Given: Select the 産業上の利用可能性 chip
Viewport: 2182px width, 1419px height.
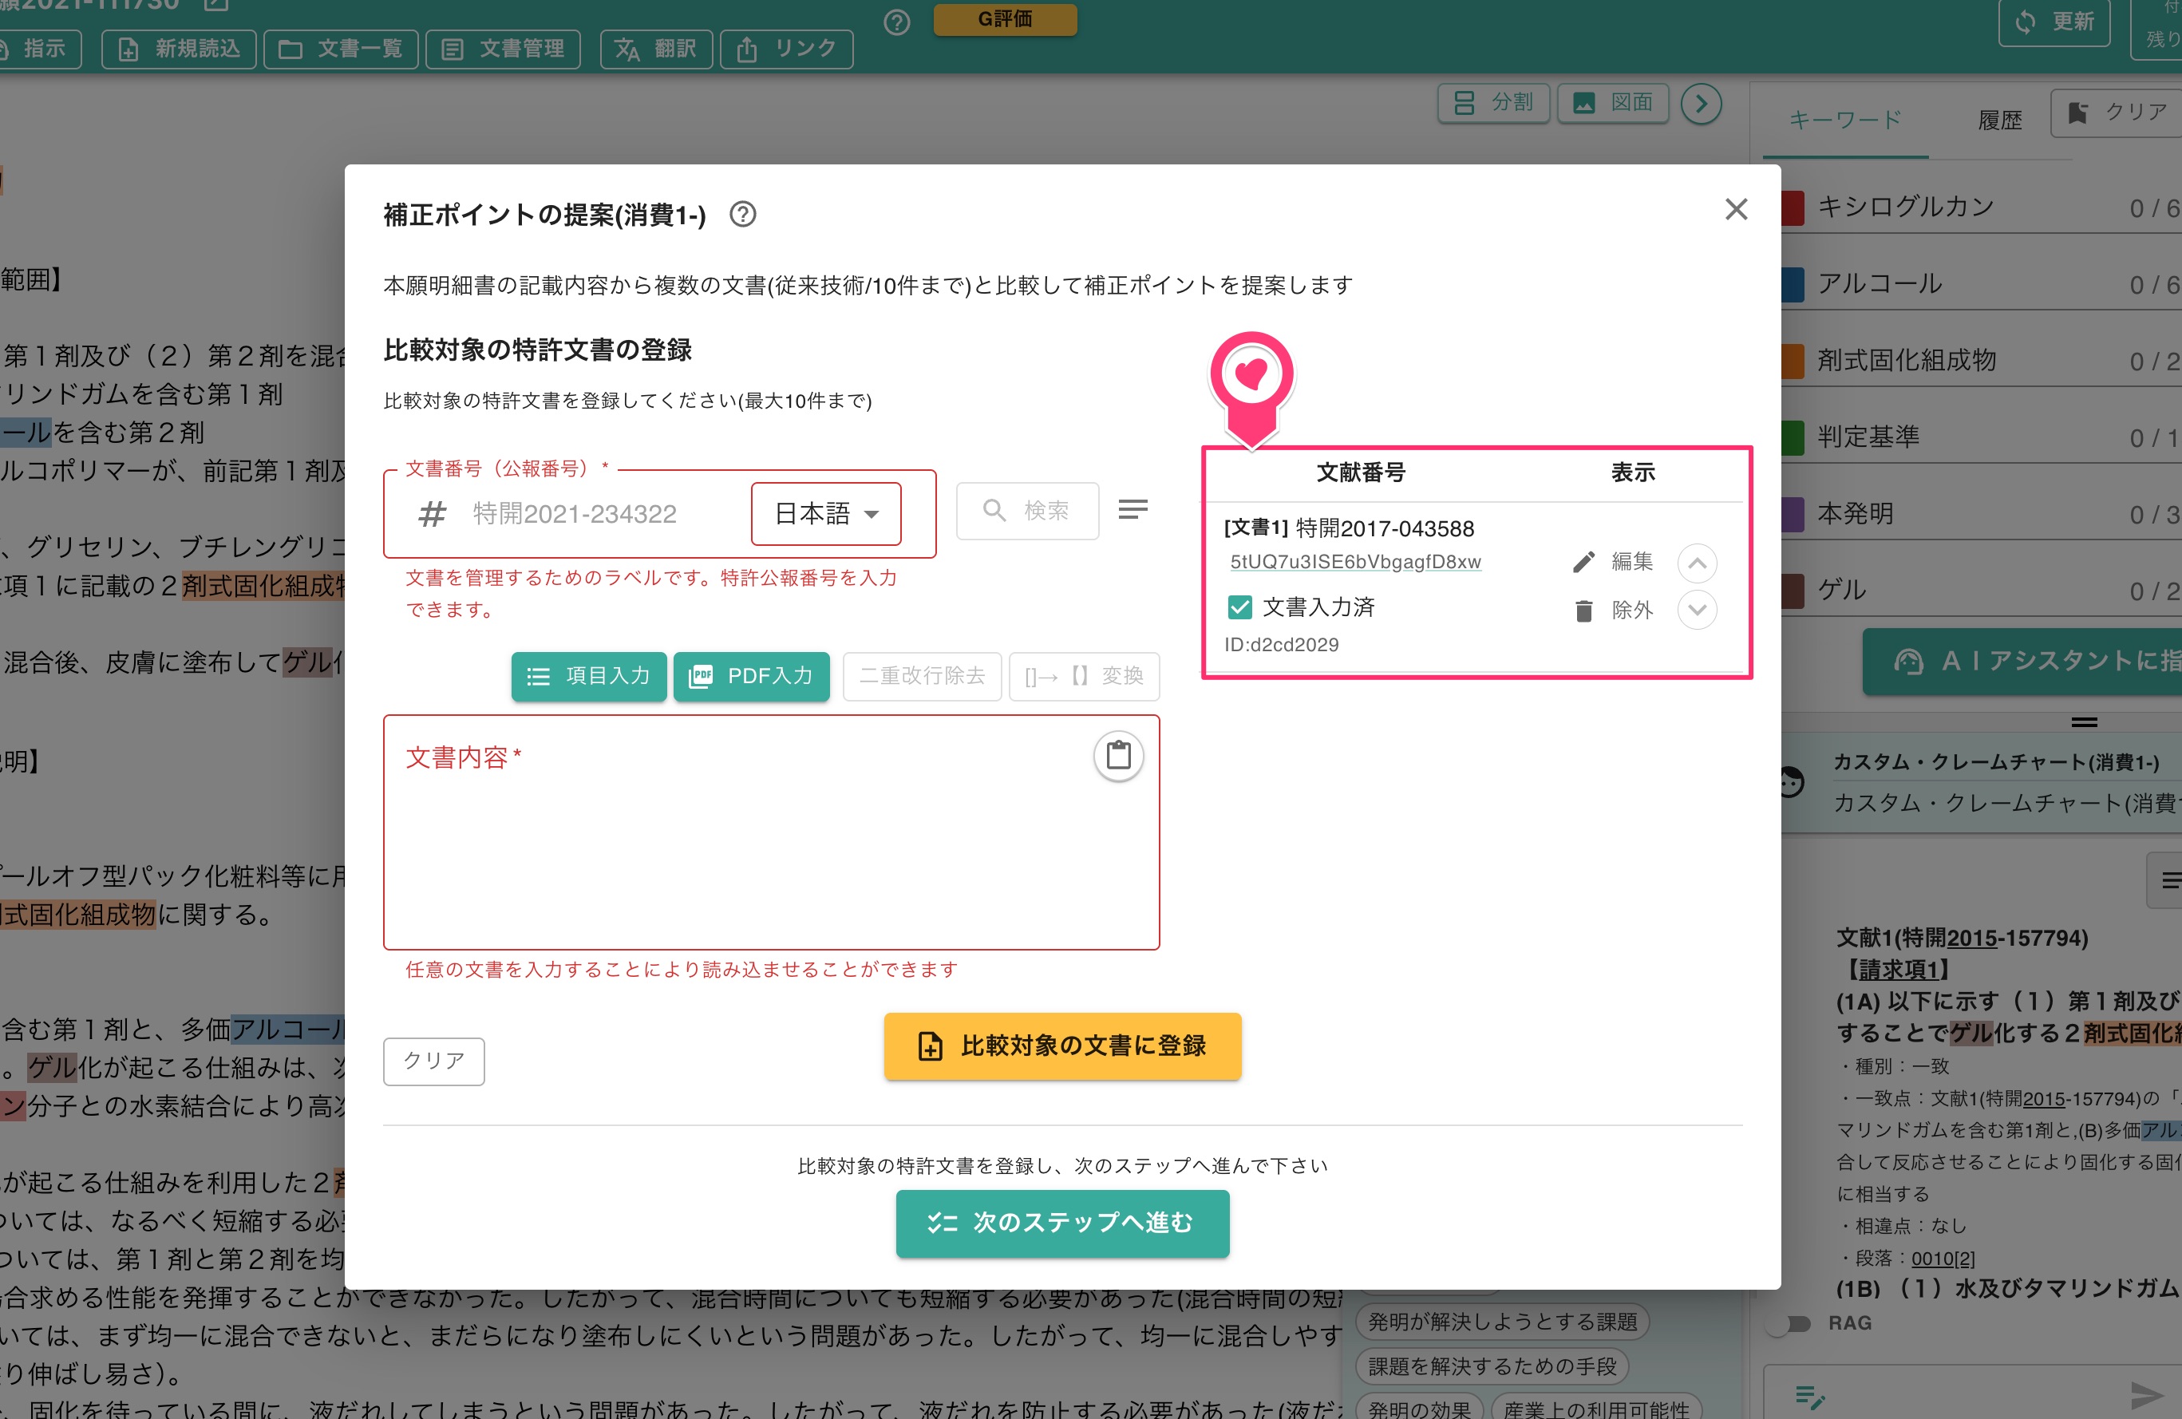Looking at the screenshot, I should tap(1595, 1407).
